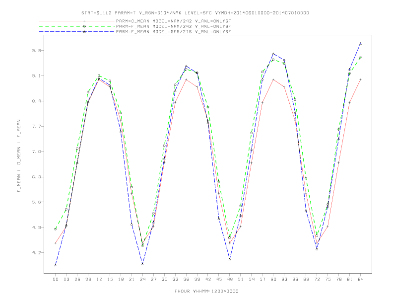Click the circle marker in the green legend line
Image resolution: width=393 pixels, height=304 pixels.
[x=84, y=26]
